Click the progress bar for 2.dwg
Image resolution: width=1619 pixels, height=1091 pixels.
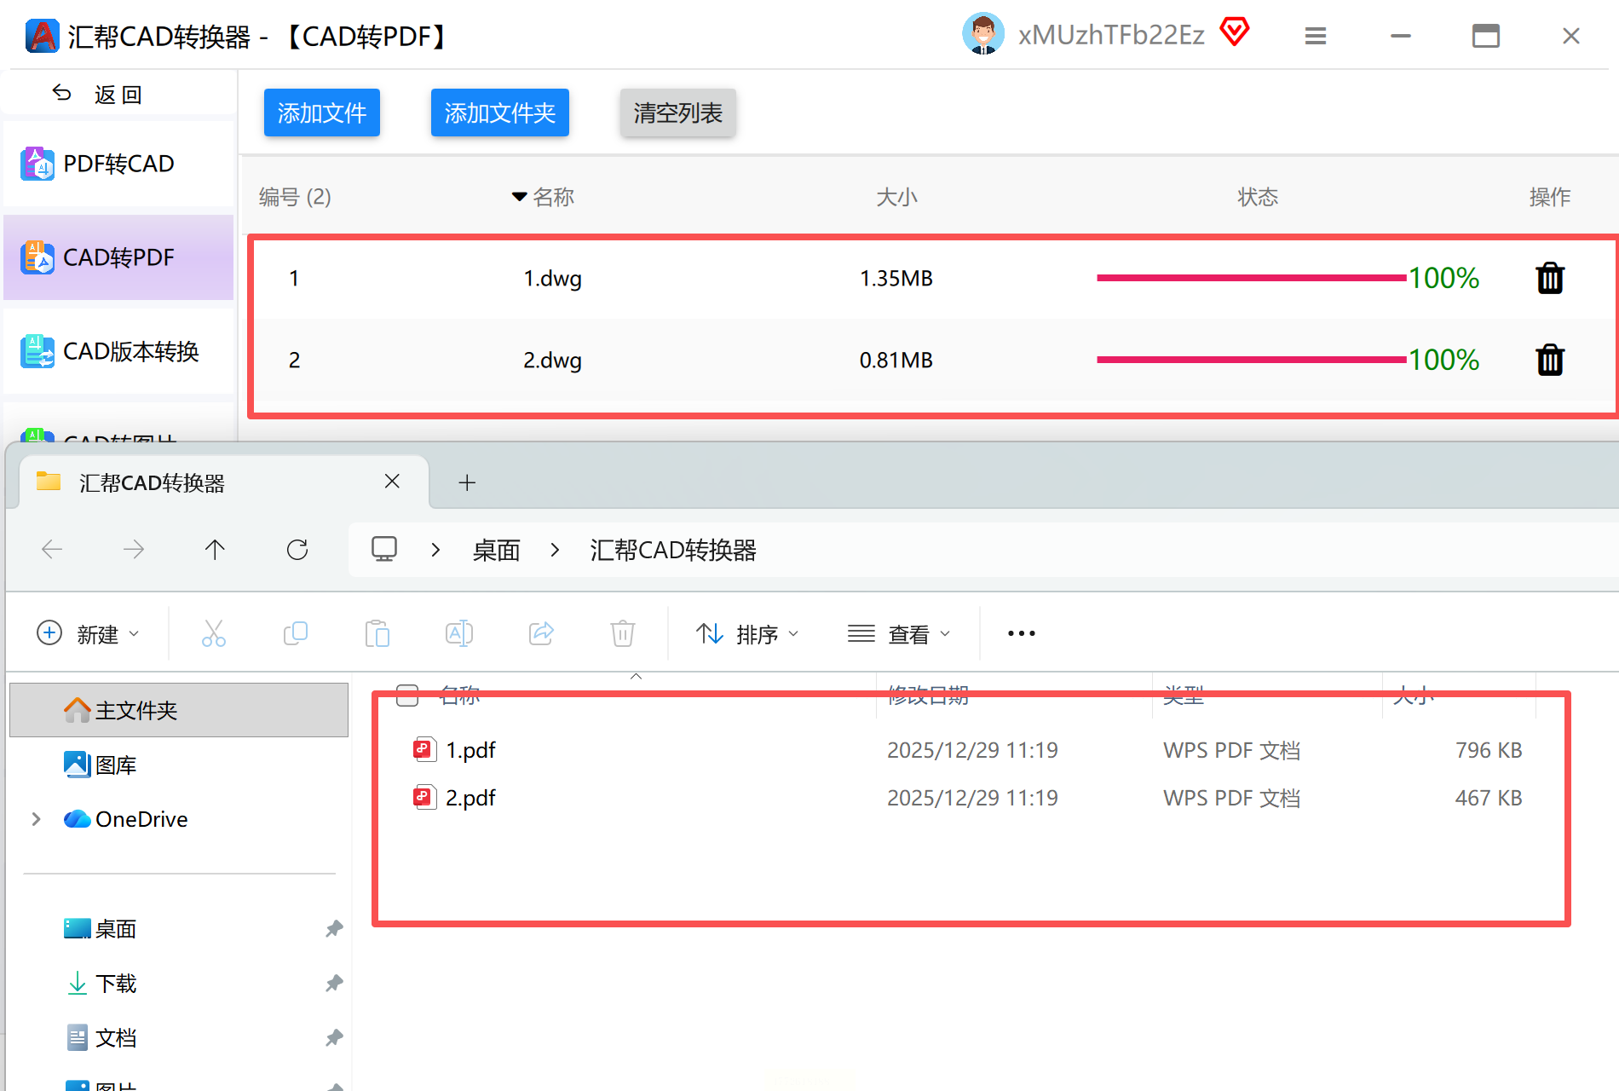[1251, 360]
